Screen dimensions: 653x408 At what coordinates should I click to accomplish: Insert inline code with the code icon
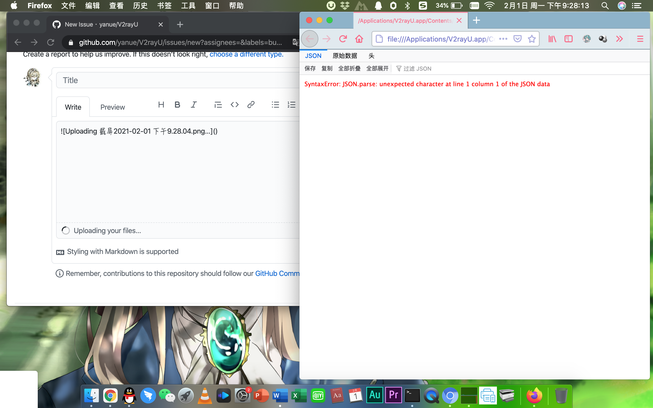234,105
